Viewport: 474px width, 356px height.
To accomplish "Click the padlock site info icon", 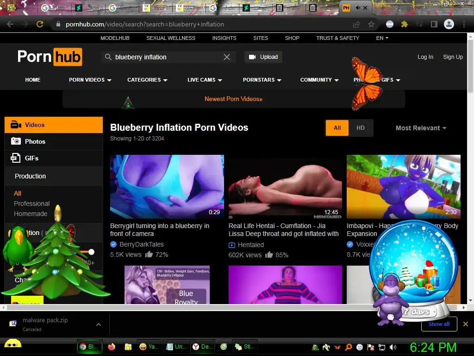I will click(x=58, y=24).
